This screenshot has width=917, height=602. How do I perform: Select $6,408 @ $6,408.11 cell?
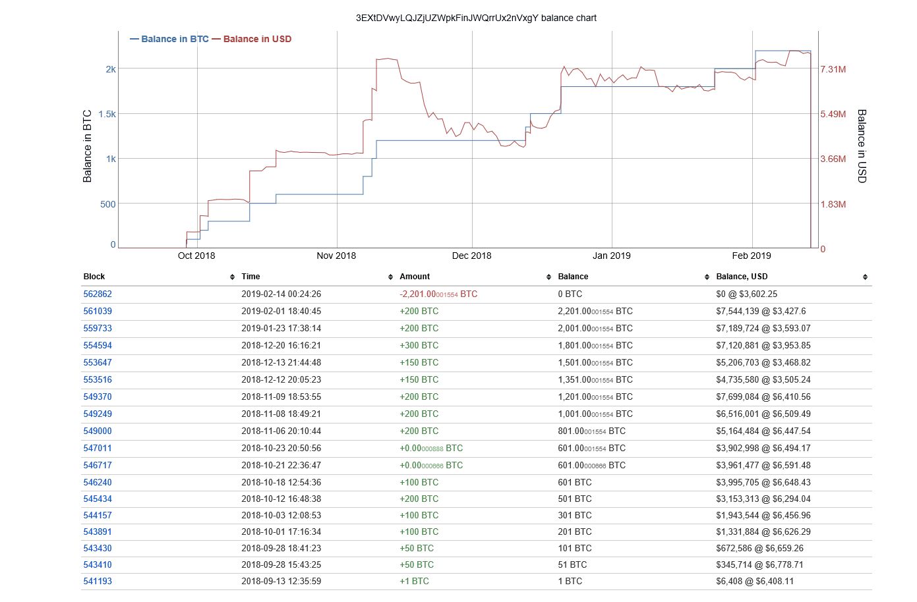pos(755,581)
